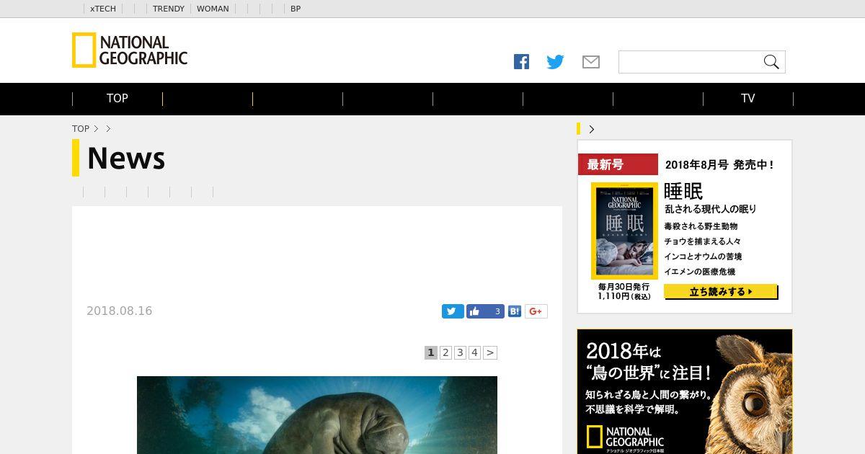The height and width of the screenshot is (454, 865).
Task: Go to pagination page 4
Action: pos(474,352)
